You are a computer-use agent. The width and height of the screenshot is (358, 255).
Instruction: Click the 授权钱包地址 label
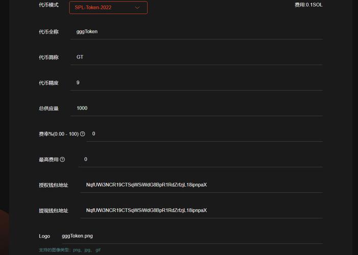(53, 185)
